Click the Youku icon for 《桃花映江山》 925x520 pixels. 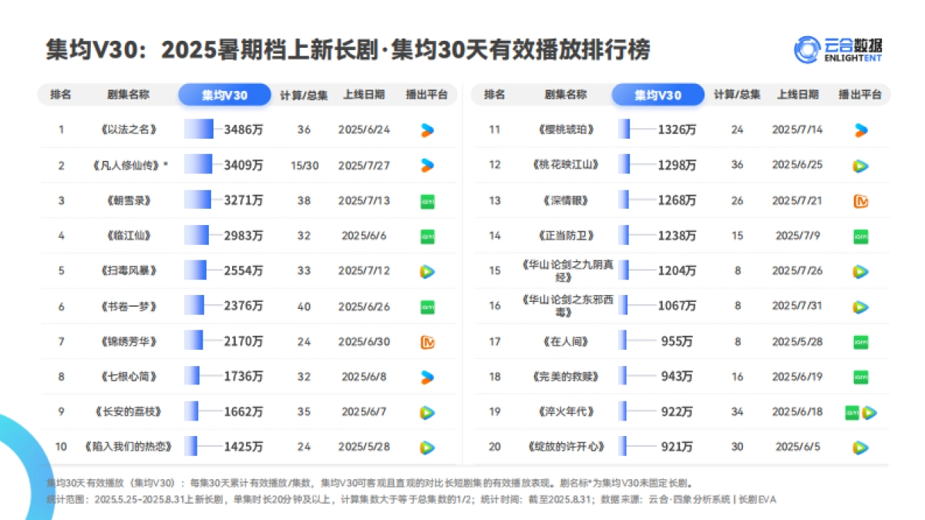coord(859,164)
